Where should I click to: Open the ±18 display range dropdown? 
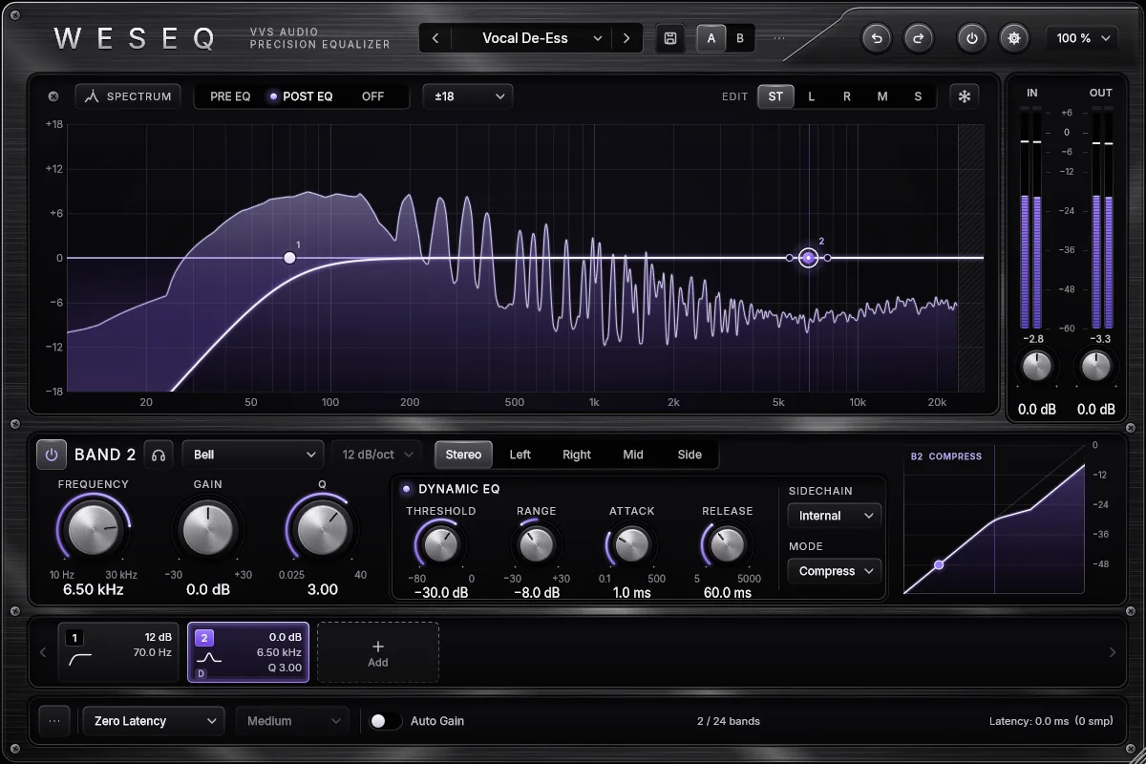pyautogui.click(x=468, y=96)
